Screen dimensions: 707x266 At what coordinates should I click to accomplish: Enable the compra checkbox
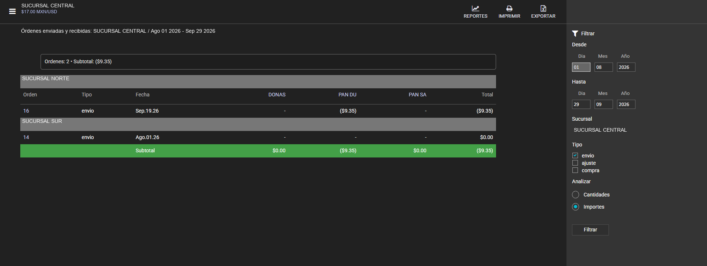click(575, 170)
